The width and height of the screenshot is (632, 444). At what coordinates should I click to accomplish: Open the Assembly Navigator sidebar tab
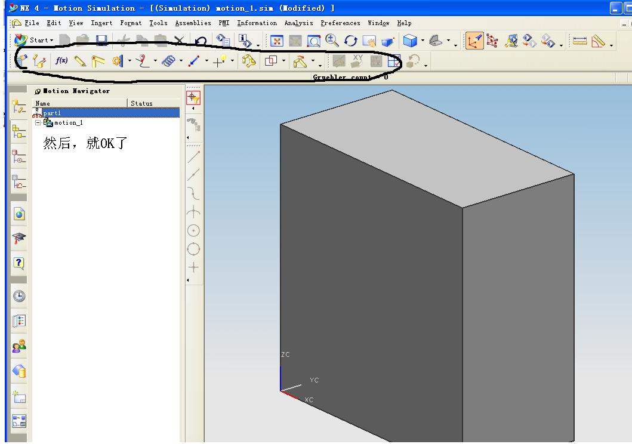coord(19,131)
